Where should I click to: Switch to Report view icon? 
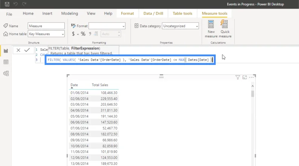(6, 51)
